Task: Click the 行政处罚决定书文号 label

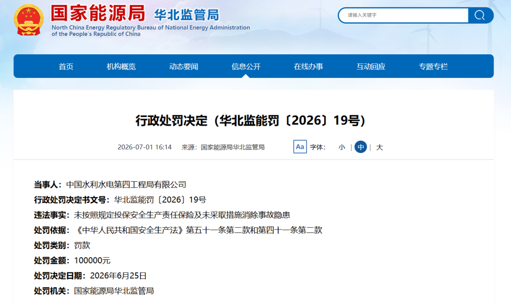Action: [72, 200]
